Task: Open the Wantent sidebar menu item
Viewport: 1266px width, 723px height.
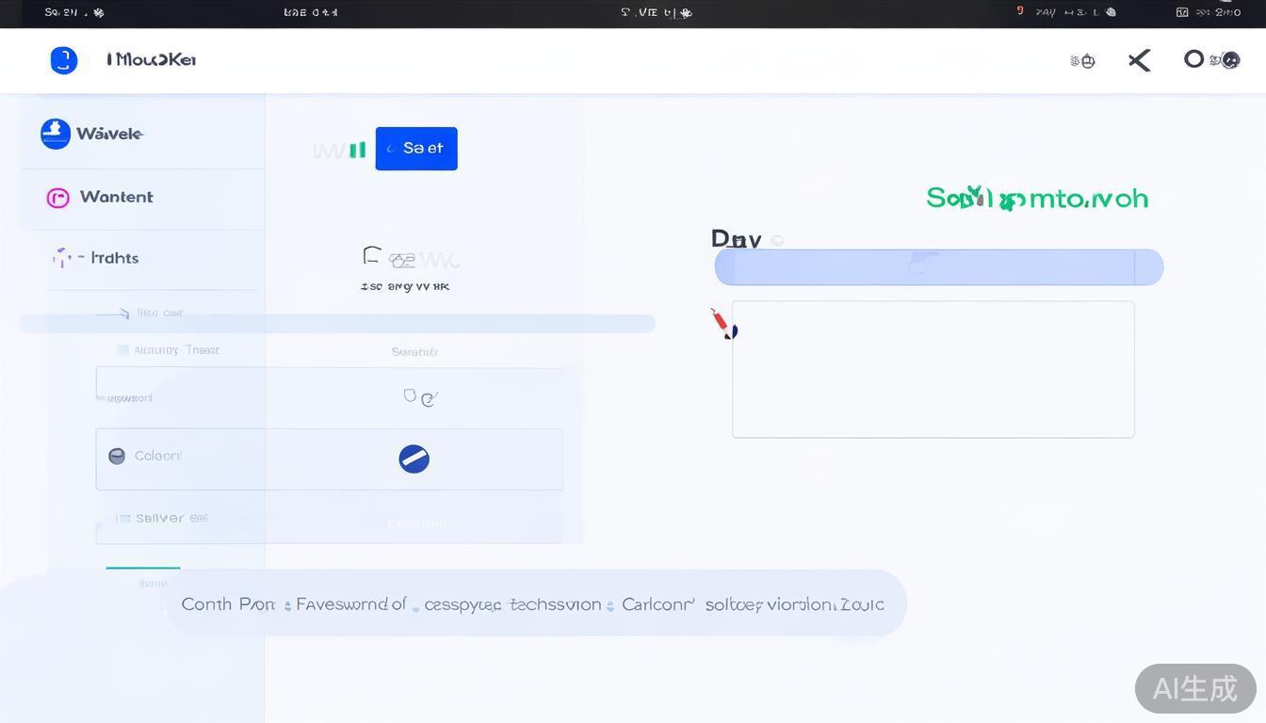Action: [116, 198]
